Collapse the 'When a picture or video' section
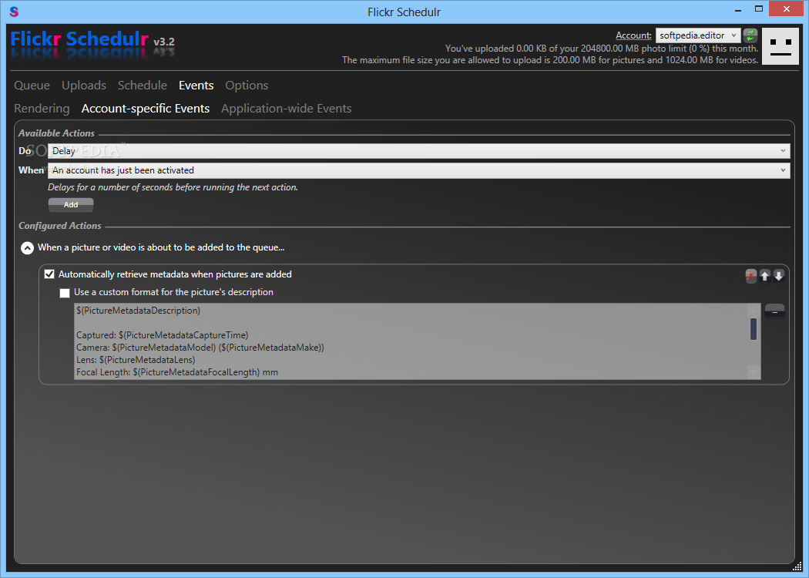 tap(27, 248)
